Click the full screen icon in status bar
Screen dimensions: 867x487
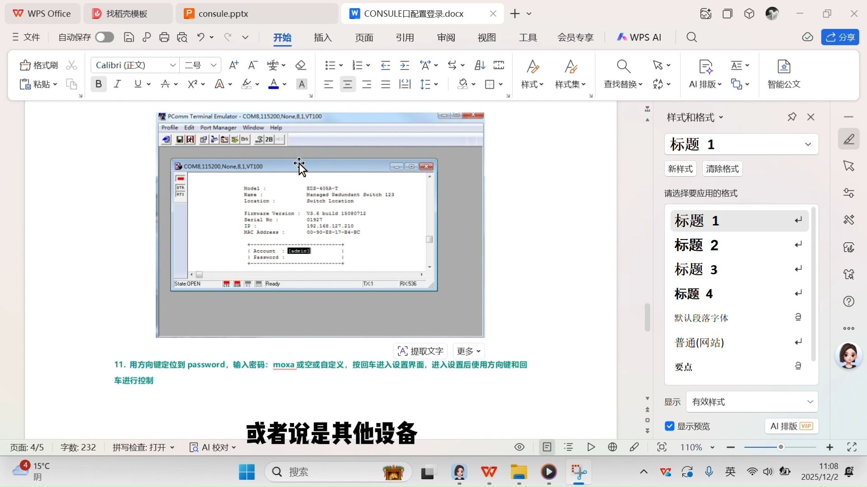pyautogui.click(x=852, y=447)
